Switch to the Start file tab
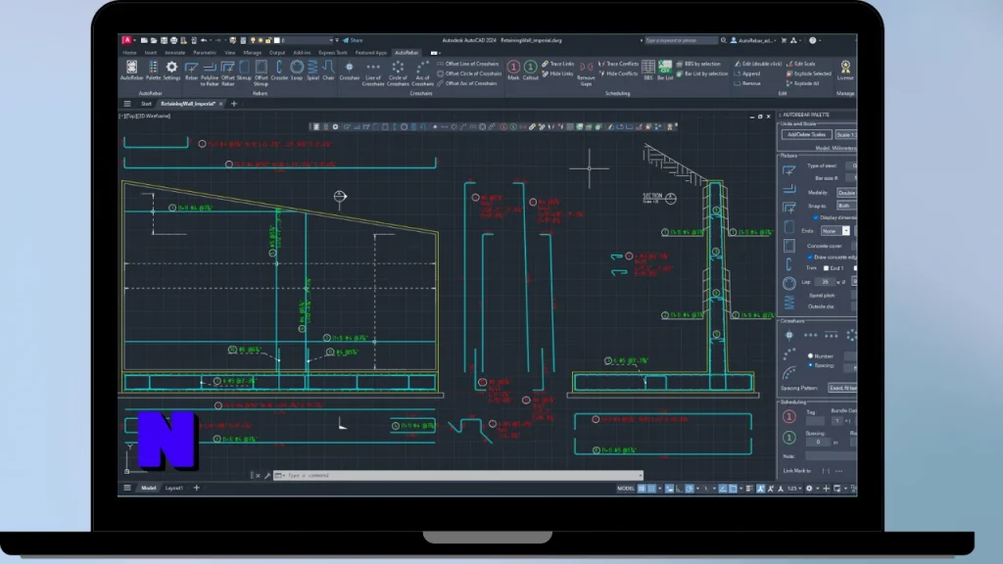1003x564 pixels. point(147,104)
